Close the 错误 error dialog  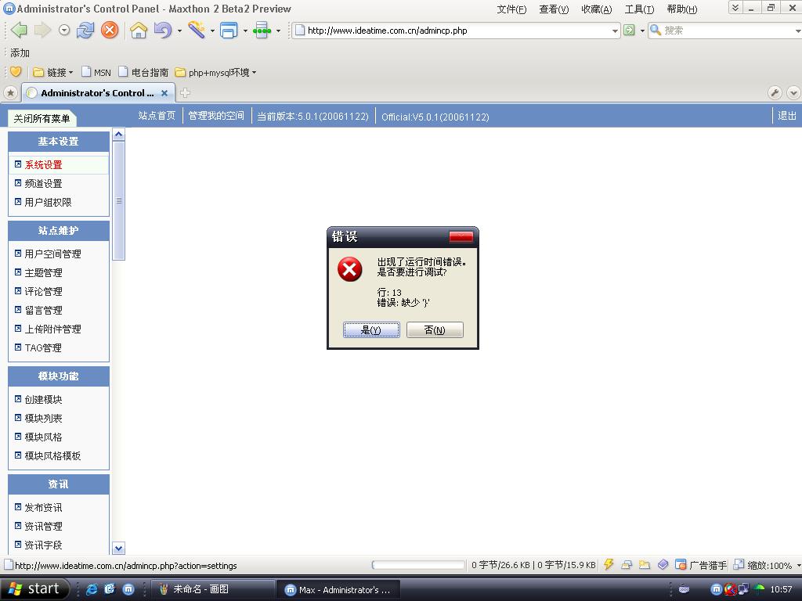pos(461,236)
